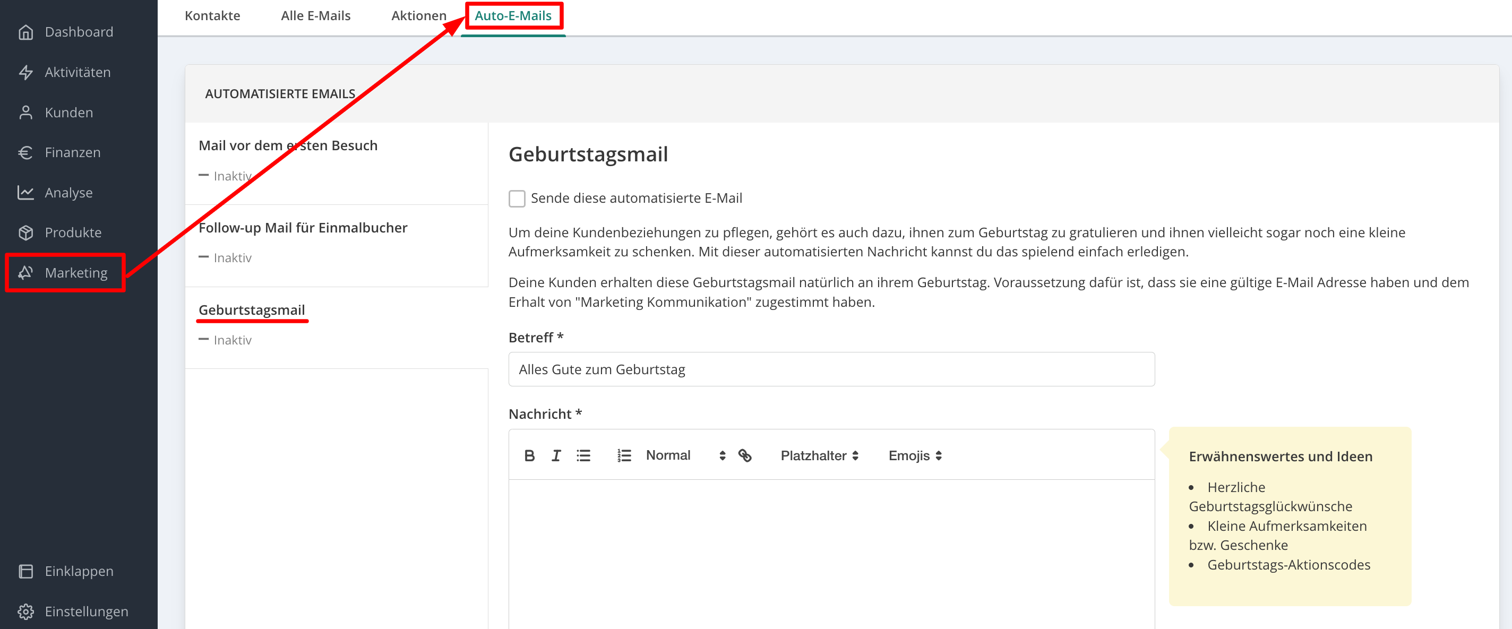
Task: Insert a numbered list
Action: point(623,456)
